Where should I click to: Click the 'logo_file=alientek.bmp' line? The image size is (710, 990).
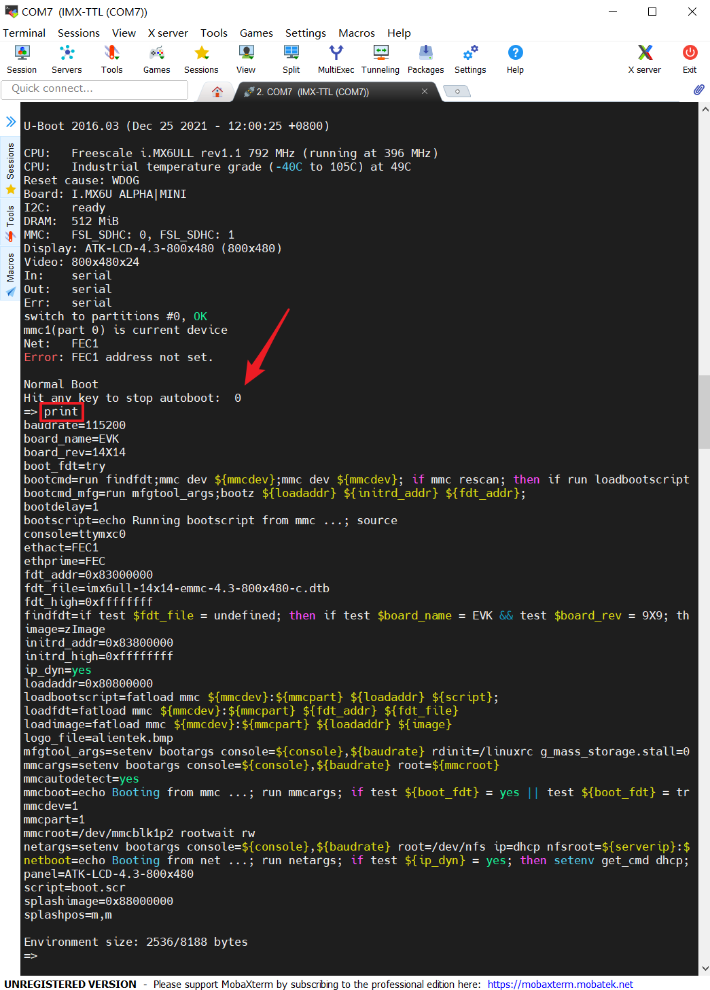coord(99,738)
